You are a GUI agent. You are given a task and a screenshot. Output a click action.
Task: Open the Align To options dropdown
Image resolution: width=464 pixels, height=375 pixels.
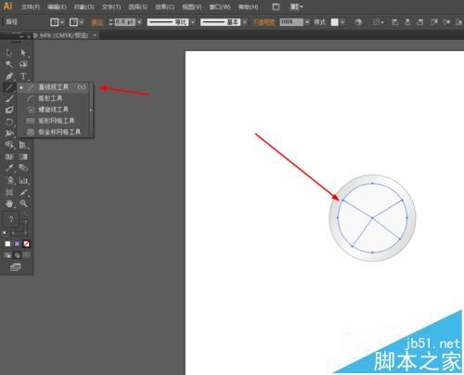click(378, 22)
